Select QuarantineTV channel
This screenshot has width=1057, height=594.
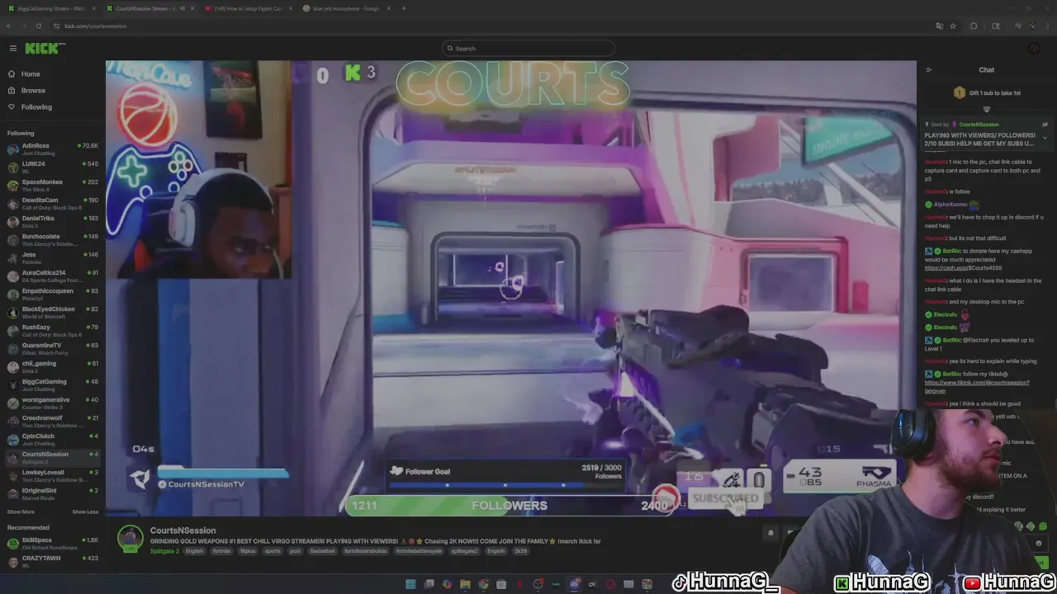click(51, 348)
